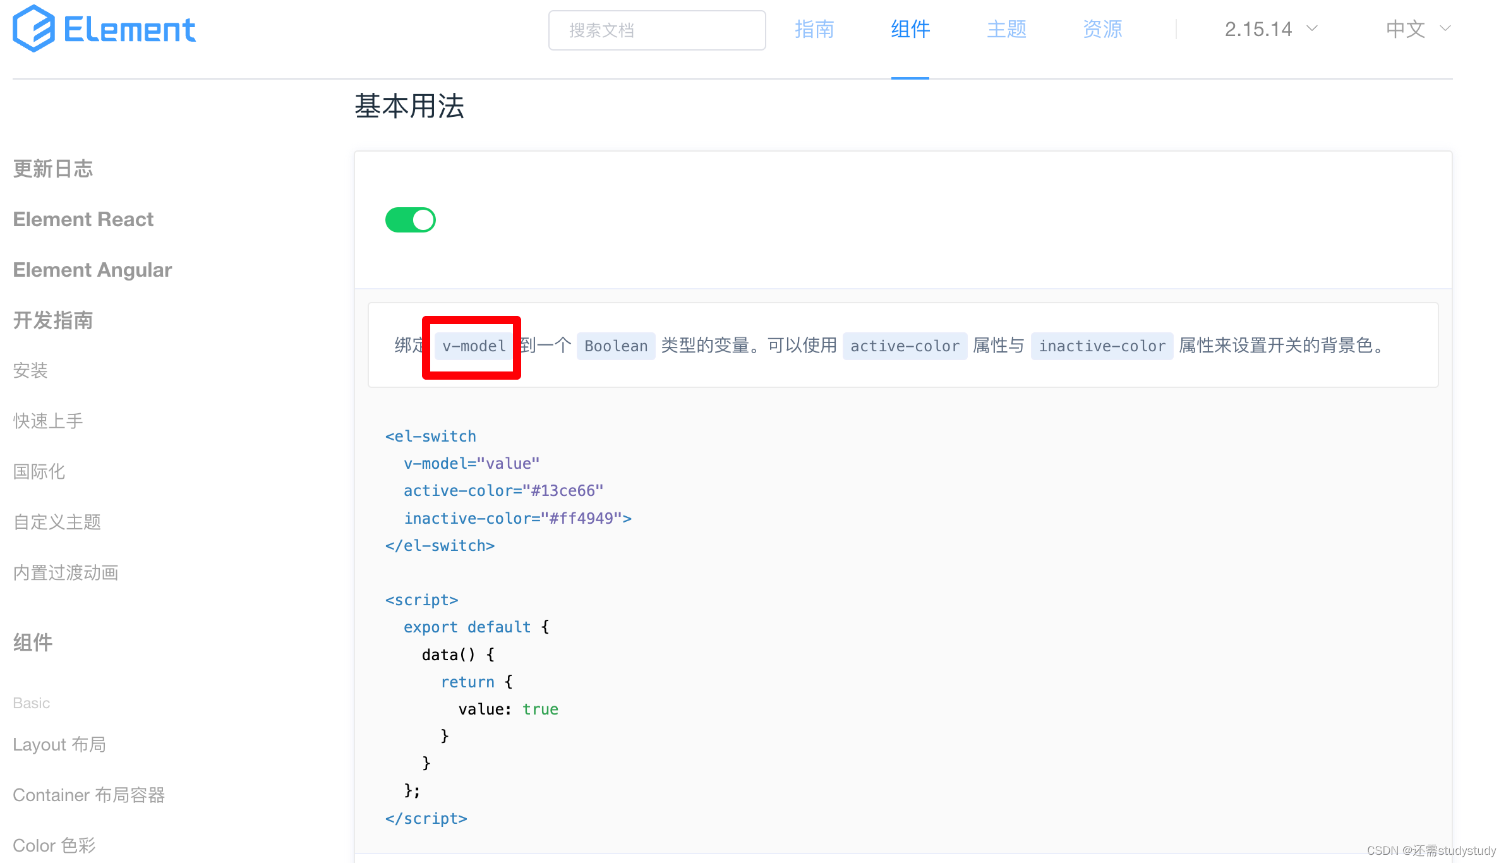Viewport: 1506px width, 863px height.
Task: Click the 组件 sidebar heading
Action: [33, 643]
